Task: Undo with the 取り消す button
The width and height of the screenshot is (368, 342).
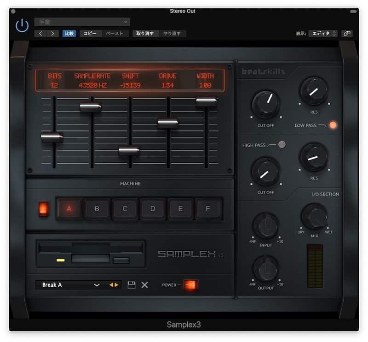Action: pyautogui.click(x=145, y=33)
